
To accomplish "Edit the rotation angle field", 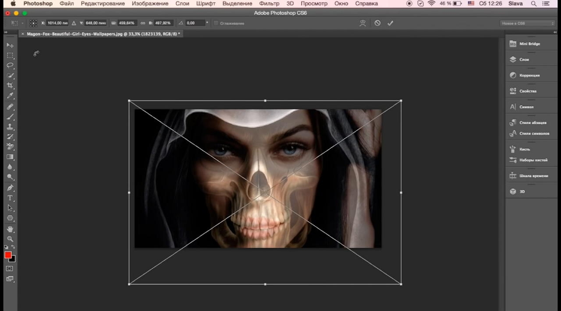I will (x=195, y=23).
